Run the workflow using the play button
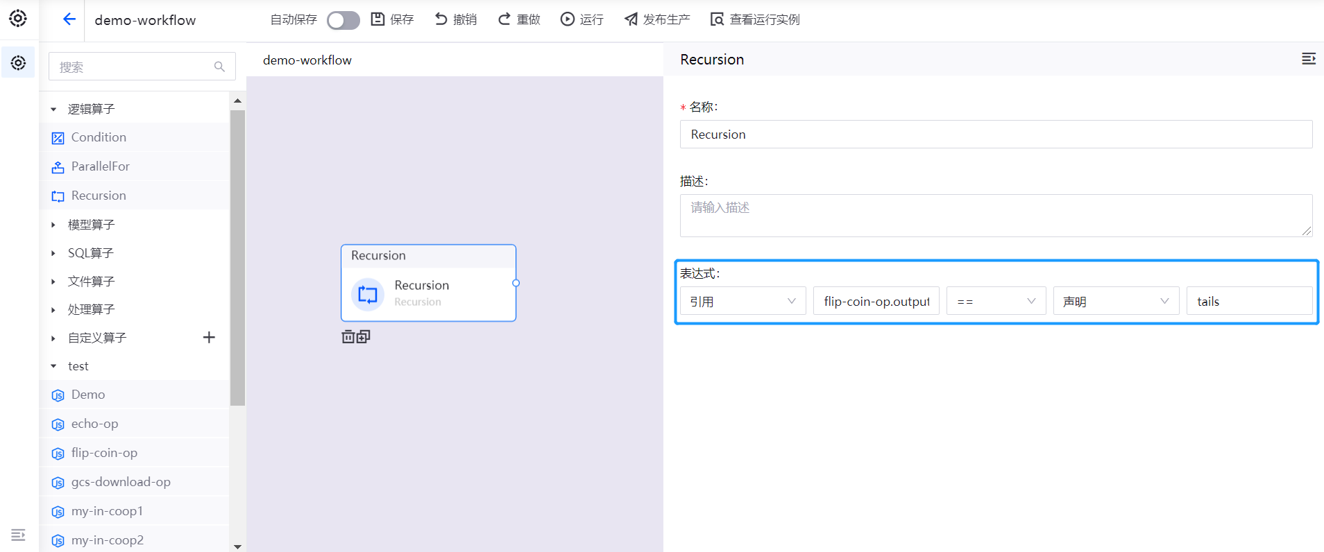The width and height of the screenshot is (1324, 552). 582,19
